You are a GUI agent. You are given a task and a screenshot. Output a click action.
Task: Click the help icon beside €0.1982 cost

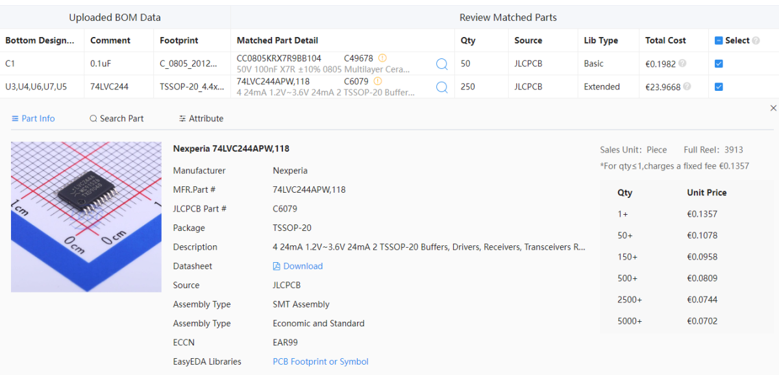(x=682, y=64)
